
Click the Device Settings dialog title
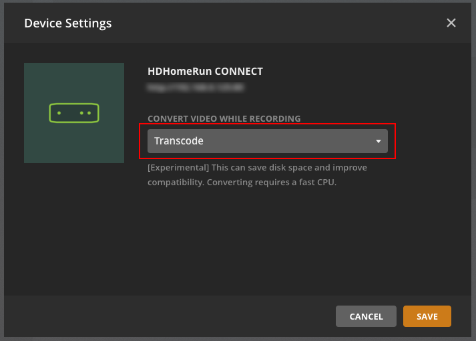pos(67,23)
